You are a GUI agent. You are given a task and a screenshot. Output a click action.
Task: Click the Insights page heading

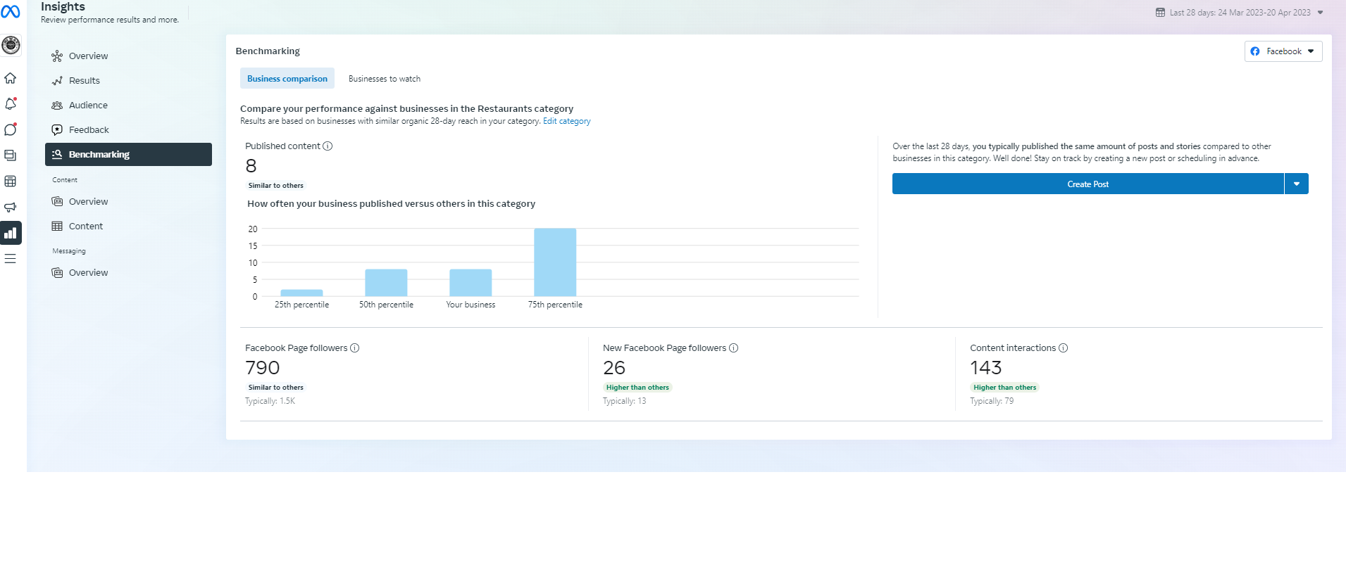point(63,6)
